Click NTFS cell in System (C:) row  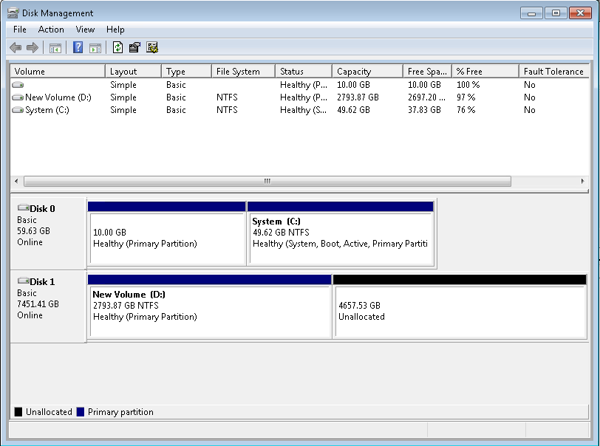click(x=227, y=110)
